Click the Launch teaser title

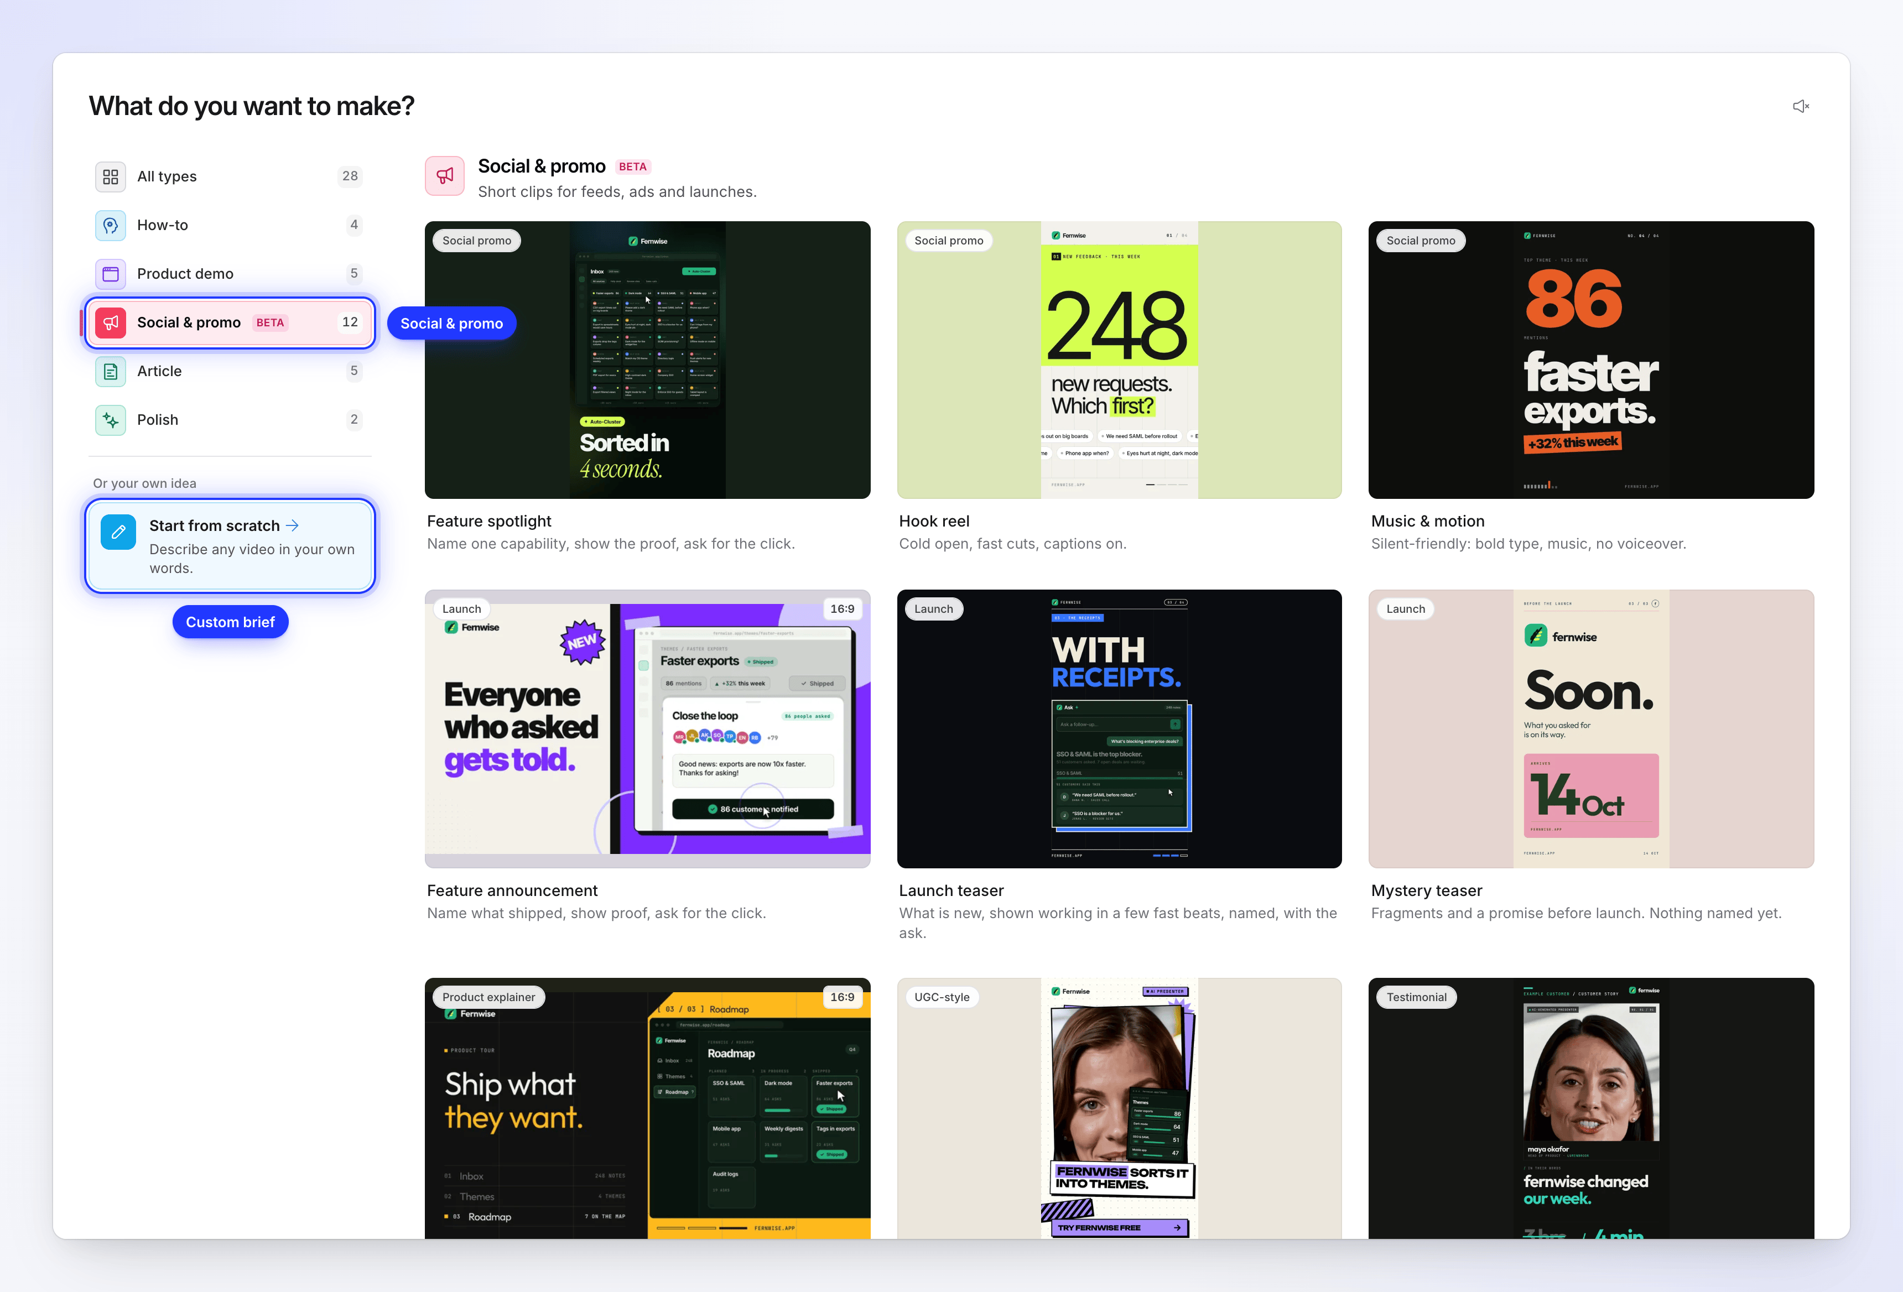[951, 891]
